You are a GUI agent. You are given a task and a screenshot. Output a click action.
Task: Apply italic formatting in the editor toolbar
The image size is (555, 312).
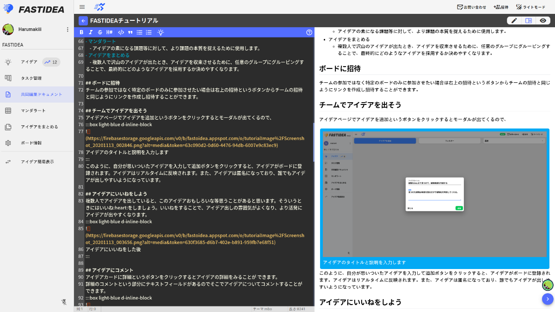91,32
